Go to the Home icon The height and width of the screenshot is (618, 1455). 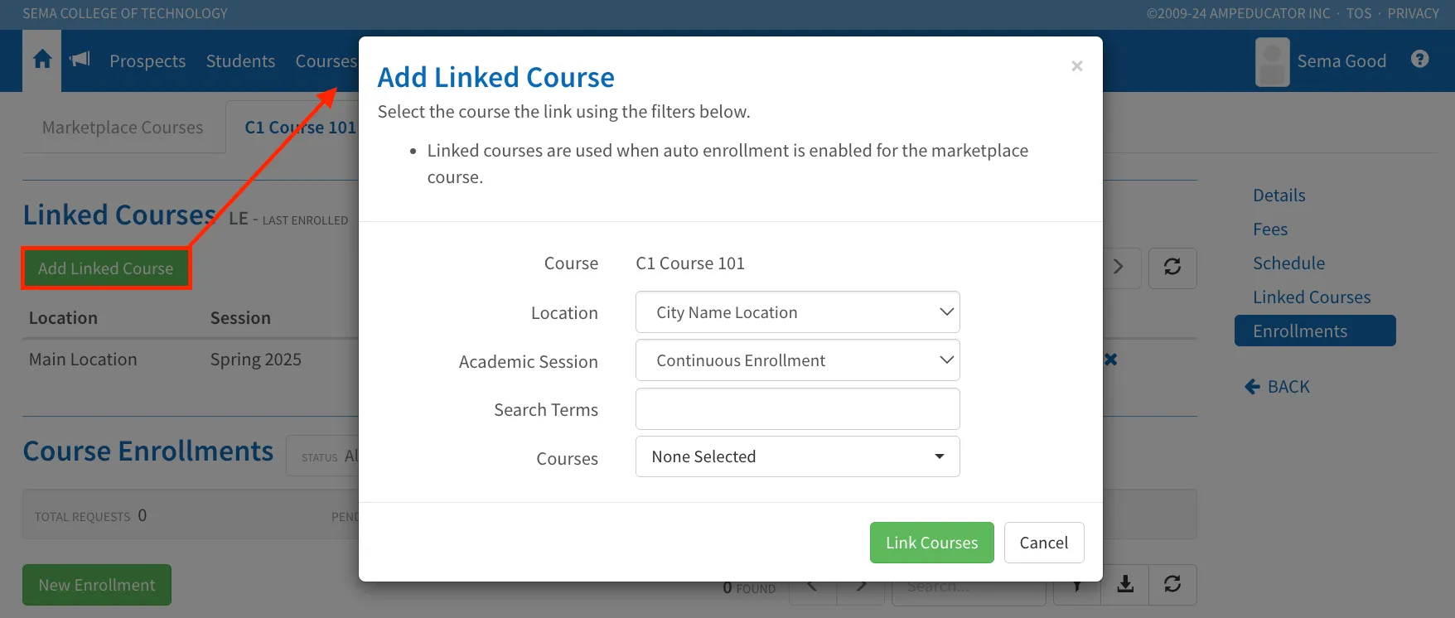click(42, 60)
